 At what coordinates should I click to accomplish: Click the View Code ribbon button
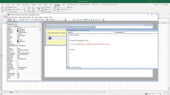tap(48, 9)
